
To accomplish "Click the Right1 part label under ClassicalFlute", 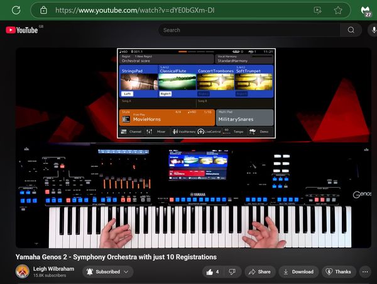I will coord(165,94).
